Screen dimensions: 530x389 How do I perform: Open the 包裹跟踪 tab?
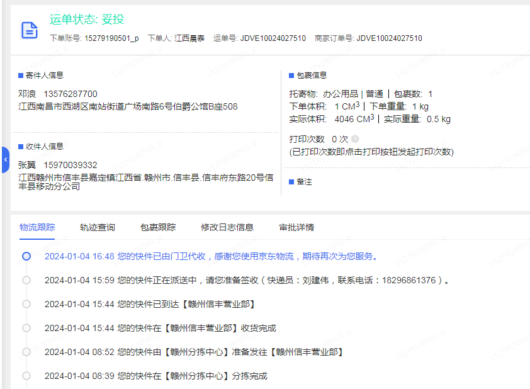point(158,227)
